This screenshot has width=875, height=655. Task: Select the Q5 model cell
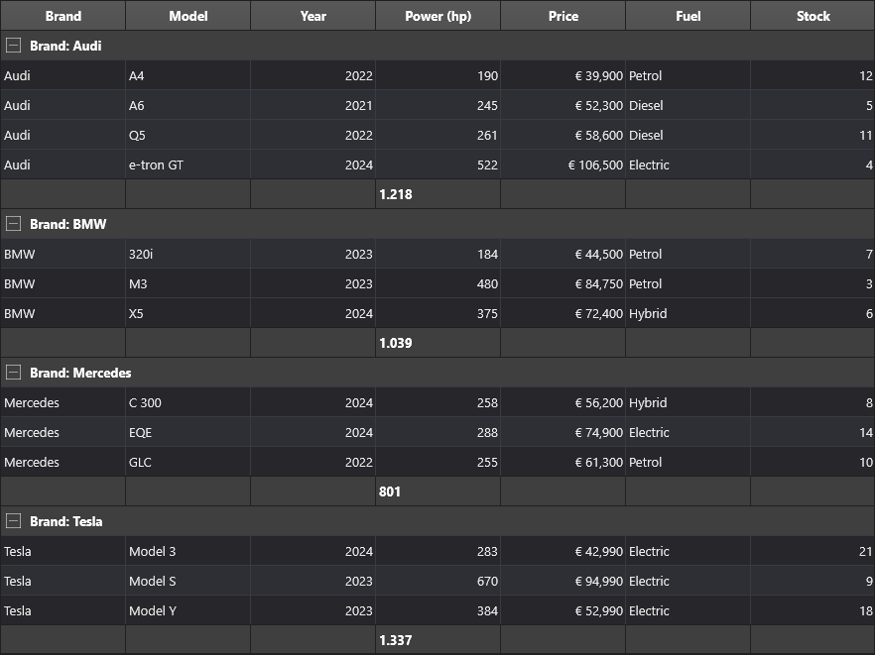pyautogui.click(x=188, y=135)
